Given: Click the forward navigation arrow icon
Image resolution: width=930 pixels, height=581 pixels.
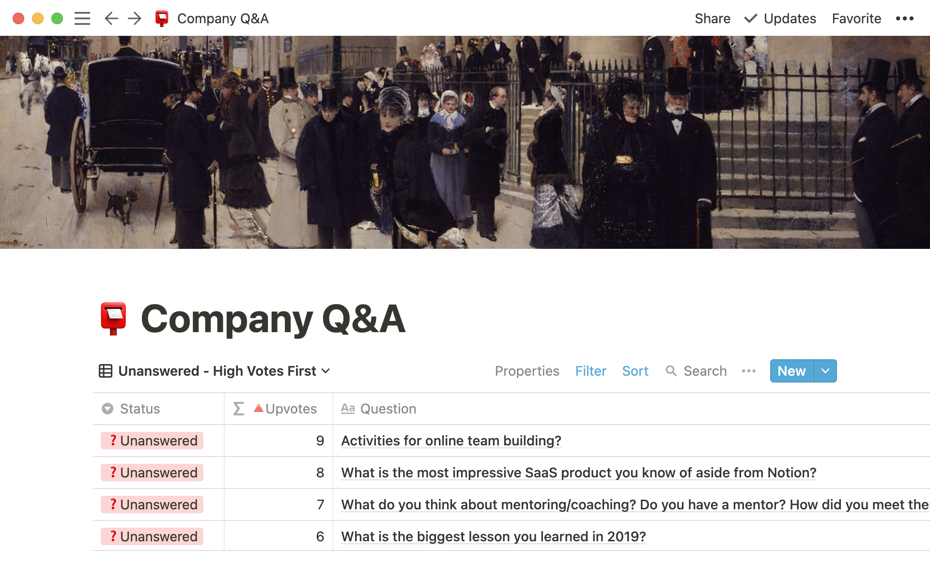Looking at the screenshot, I should 135,18.
